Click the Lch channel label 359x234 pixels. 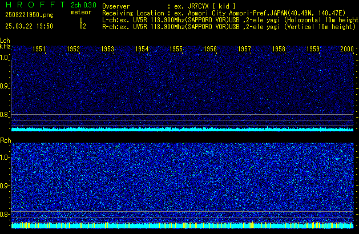pos(5,41)
